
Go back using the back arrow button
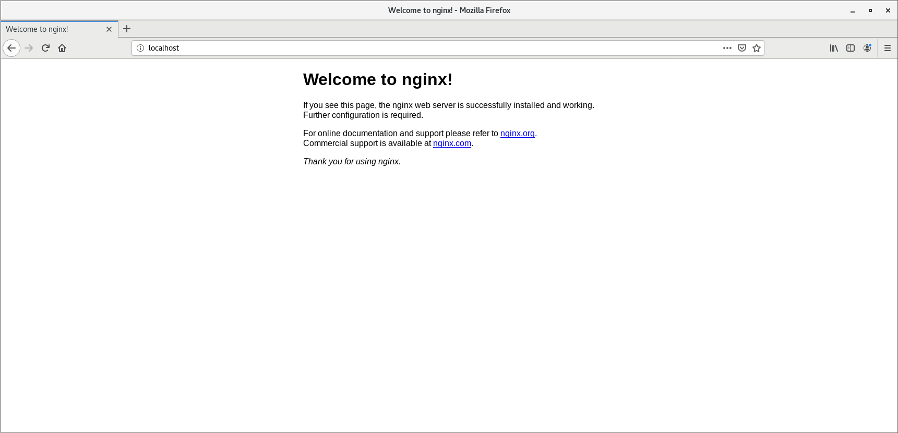(11, 48)
